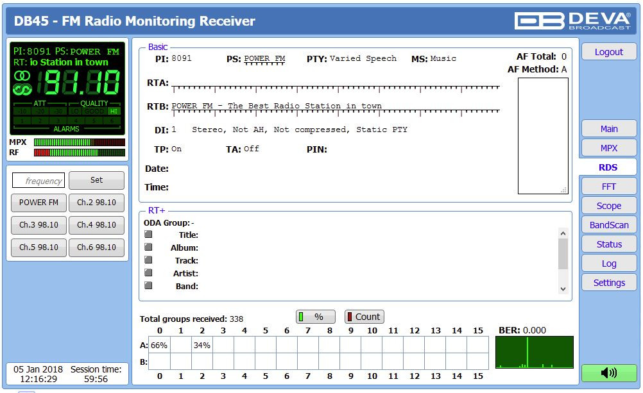Go to the Scope page
Image resolution: width=643 pixels, height=393 pixels.
click(x=609, y=206)
